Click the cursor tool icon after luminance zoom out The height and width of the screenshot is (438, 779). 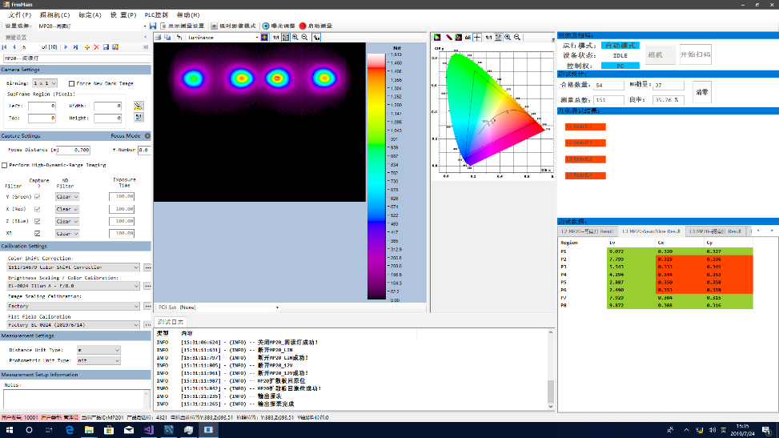coord(316,38)
